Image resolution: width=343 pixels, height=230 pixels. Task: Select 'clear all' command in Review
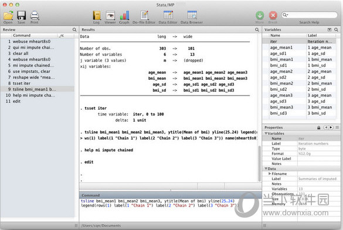38,53
